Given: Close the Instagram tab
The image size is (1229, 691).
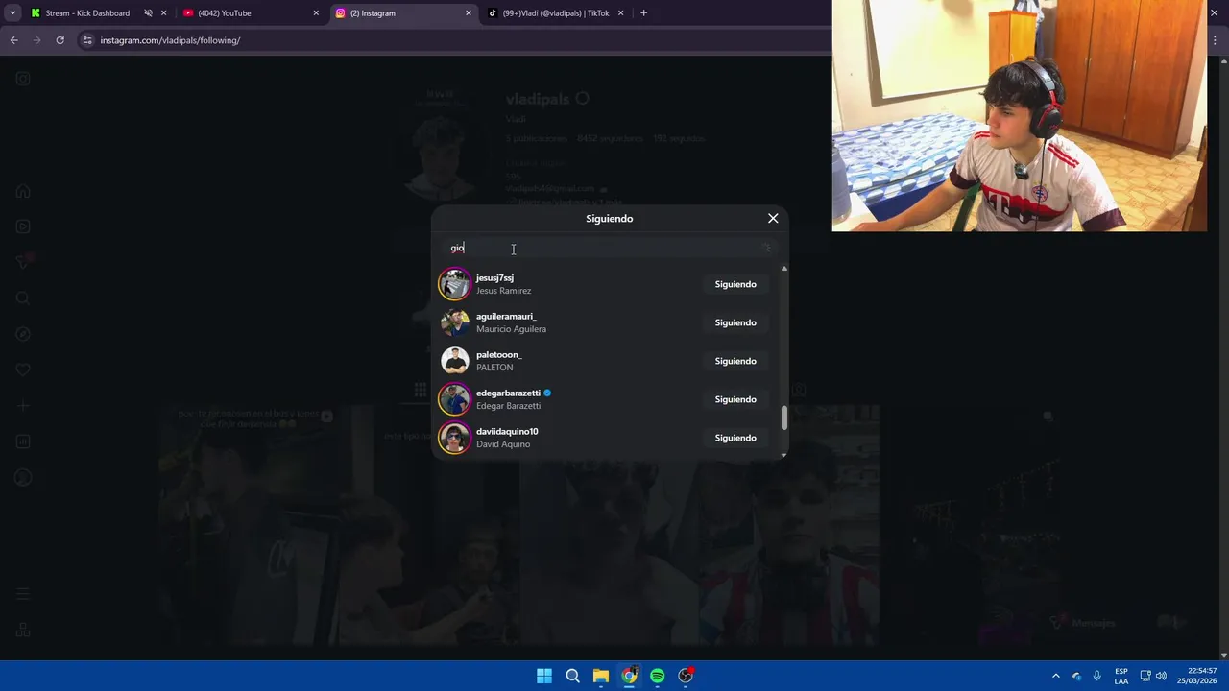Looking at the screenshot, I should pos(469,13).
